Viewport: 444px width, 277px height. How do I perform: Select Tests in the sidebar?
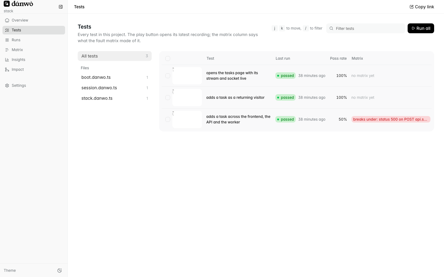[x=34, y=30]
